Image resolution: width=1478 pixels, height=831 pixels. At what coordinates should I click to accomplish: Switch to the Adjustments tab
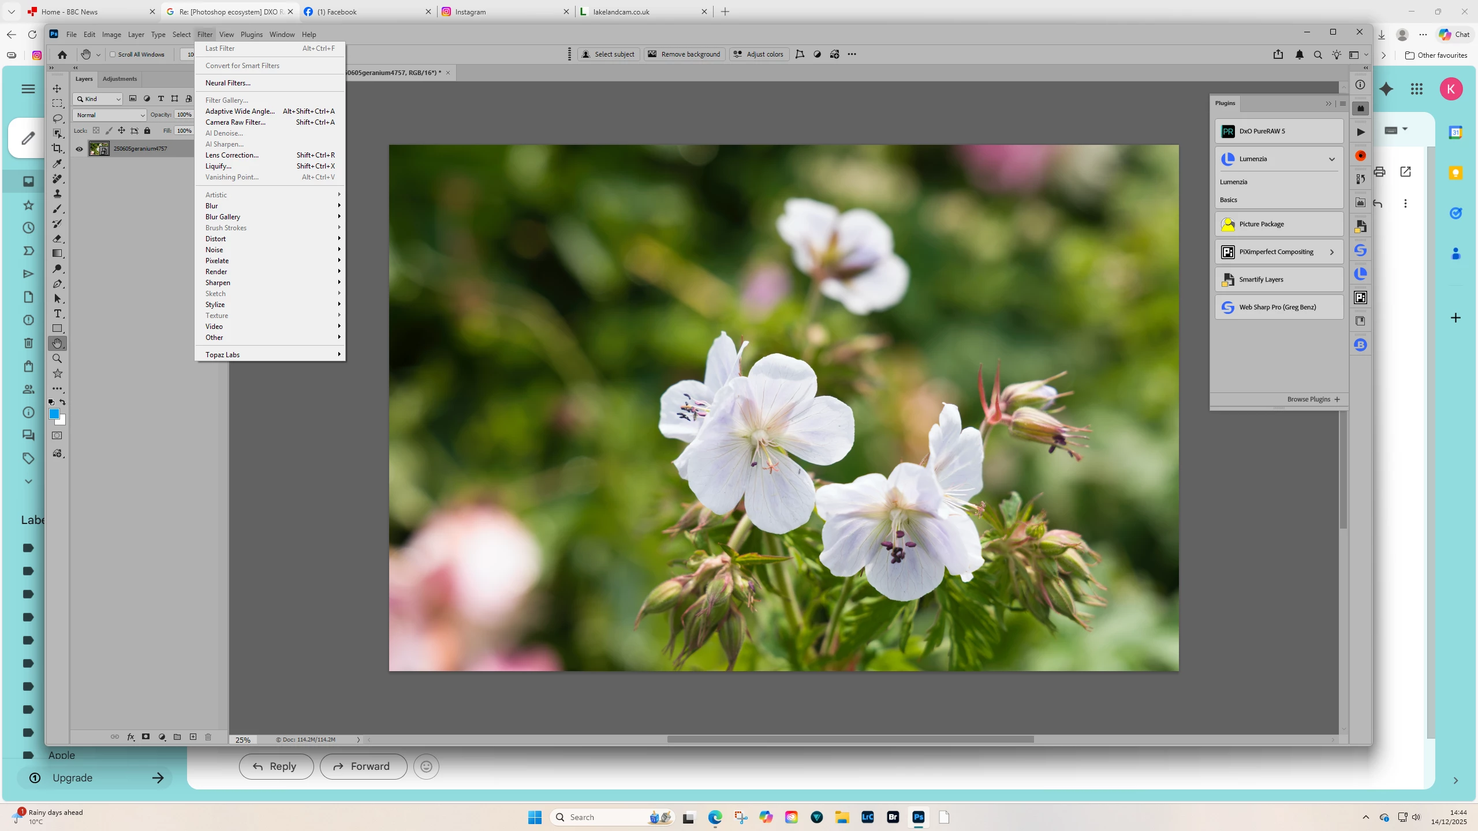pos(120,79)
